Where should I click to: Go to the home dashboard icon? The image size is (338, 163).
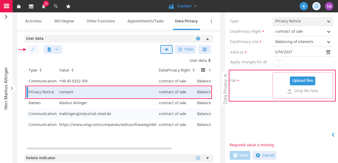click(x=19, y=6)
